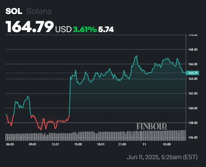The image size is (206, 167).
Task: Select the 164.79 headline price
Action: click(x=30, y=27)
